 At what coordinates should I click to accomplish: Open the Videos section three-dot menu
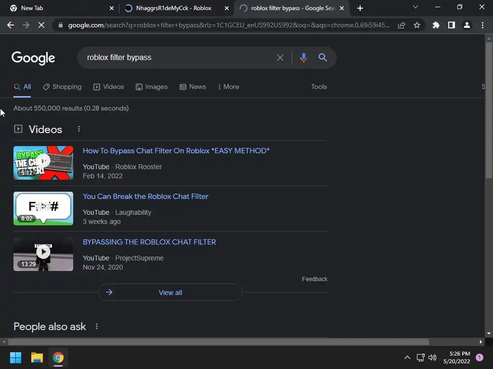point(79,129)
